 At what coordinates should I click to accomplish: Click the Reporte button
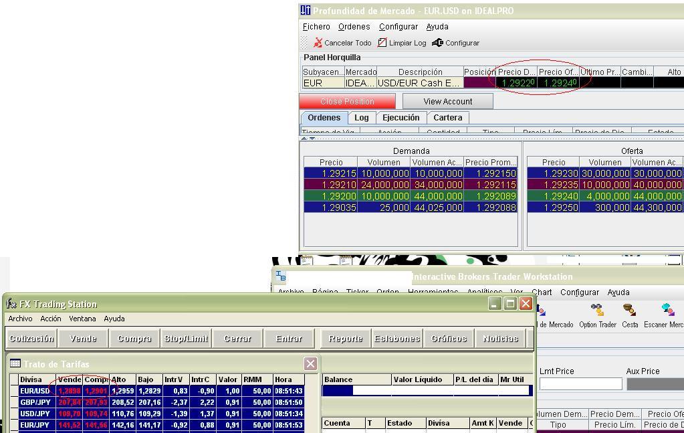click(346, 338)
